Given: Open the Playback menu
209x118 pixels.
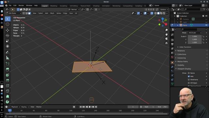Looking at the screenshot, I should coord(15,107).
